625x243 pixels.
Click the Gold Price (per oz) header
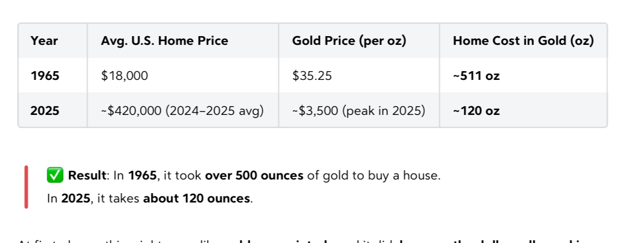[x=349, y=40]
